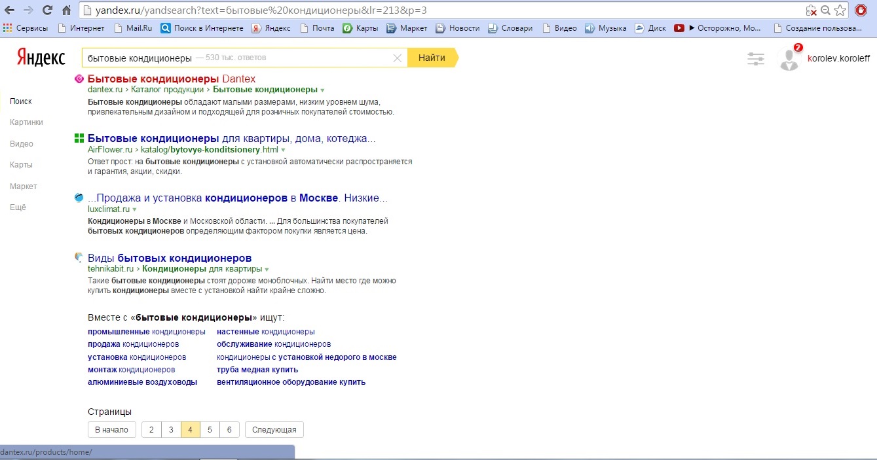This screenshot has height=460, width=877.
Task: Open the YouTube Осторожно bookmark
Action: (x=717, y=28)
